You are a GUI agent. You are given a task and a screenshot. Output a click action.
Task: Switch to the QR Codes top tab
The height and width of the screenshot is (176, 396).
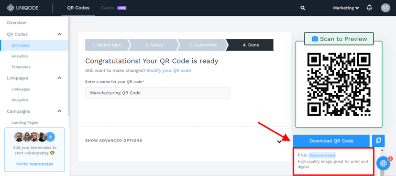pos(78,8)
